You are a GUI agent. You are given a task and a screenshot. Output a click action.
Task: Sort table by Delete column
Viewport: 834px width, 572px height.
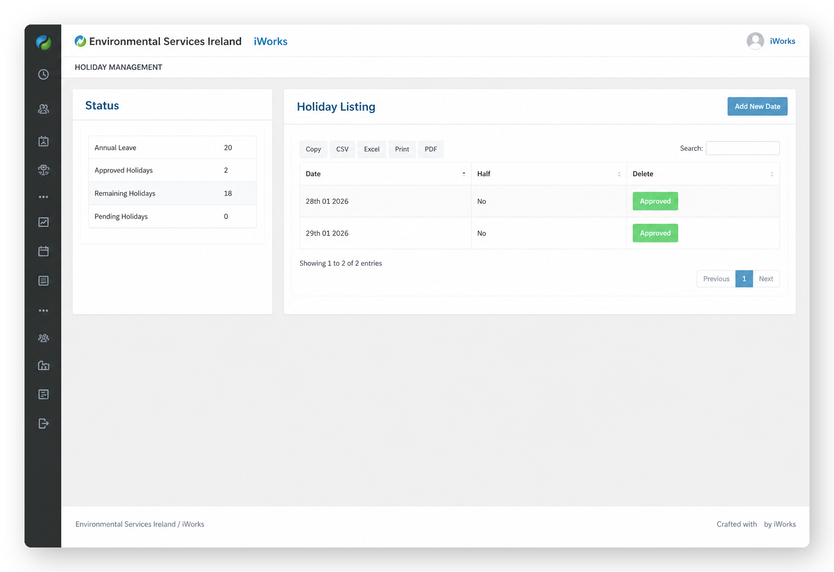coord(703,174)
